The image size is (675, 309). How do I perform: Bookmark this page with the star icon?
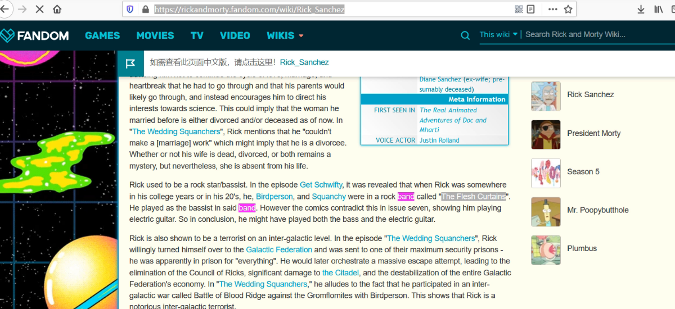(x=568, y=10)
